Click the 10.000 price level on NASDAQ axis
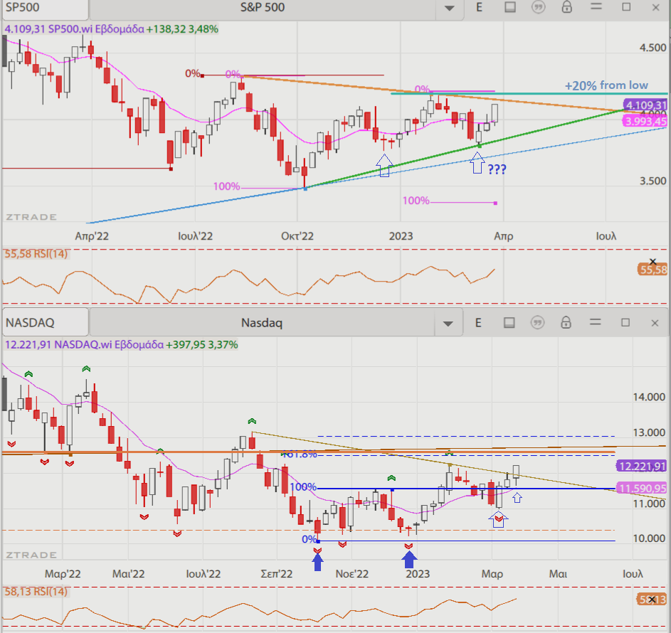 click(649, 538)
